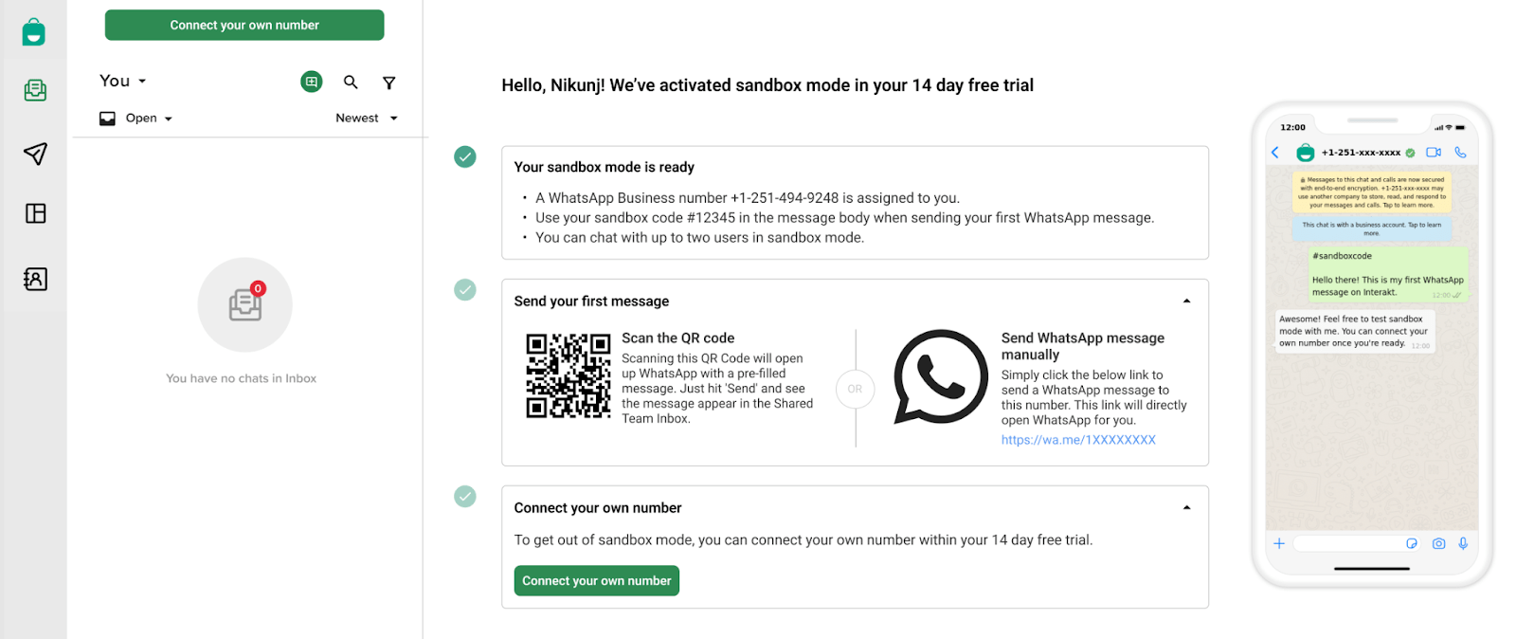Click the top Connect your own number button
The image size is (1516, 639).
244,26
